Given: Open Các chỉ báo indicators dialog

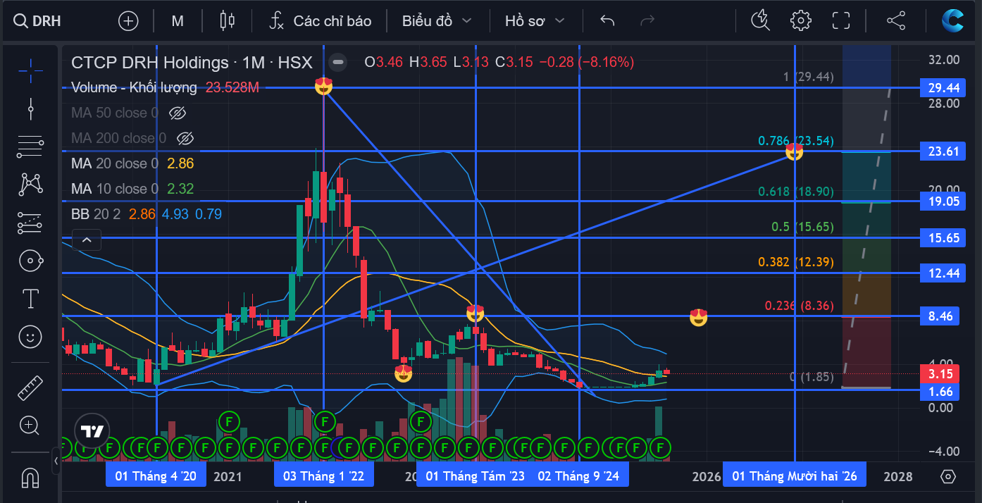Looking at the screenshot, I should (x=320, y=20).
